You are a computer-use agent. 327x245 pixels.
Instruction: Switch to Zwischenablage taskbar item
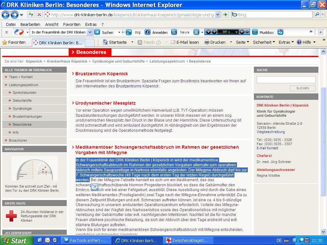pyautogui.click(x=188, y=241)
